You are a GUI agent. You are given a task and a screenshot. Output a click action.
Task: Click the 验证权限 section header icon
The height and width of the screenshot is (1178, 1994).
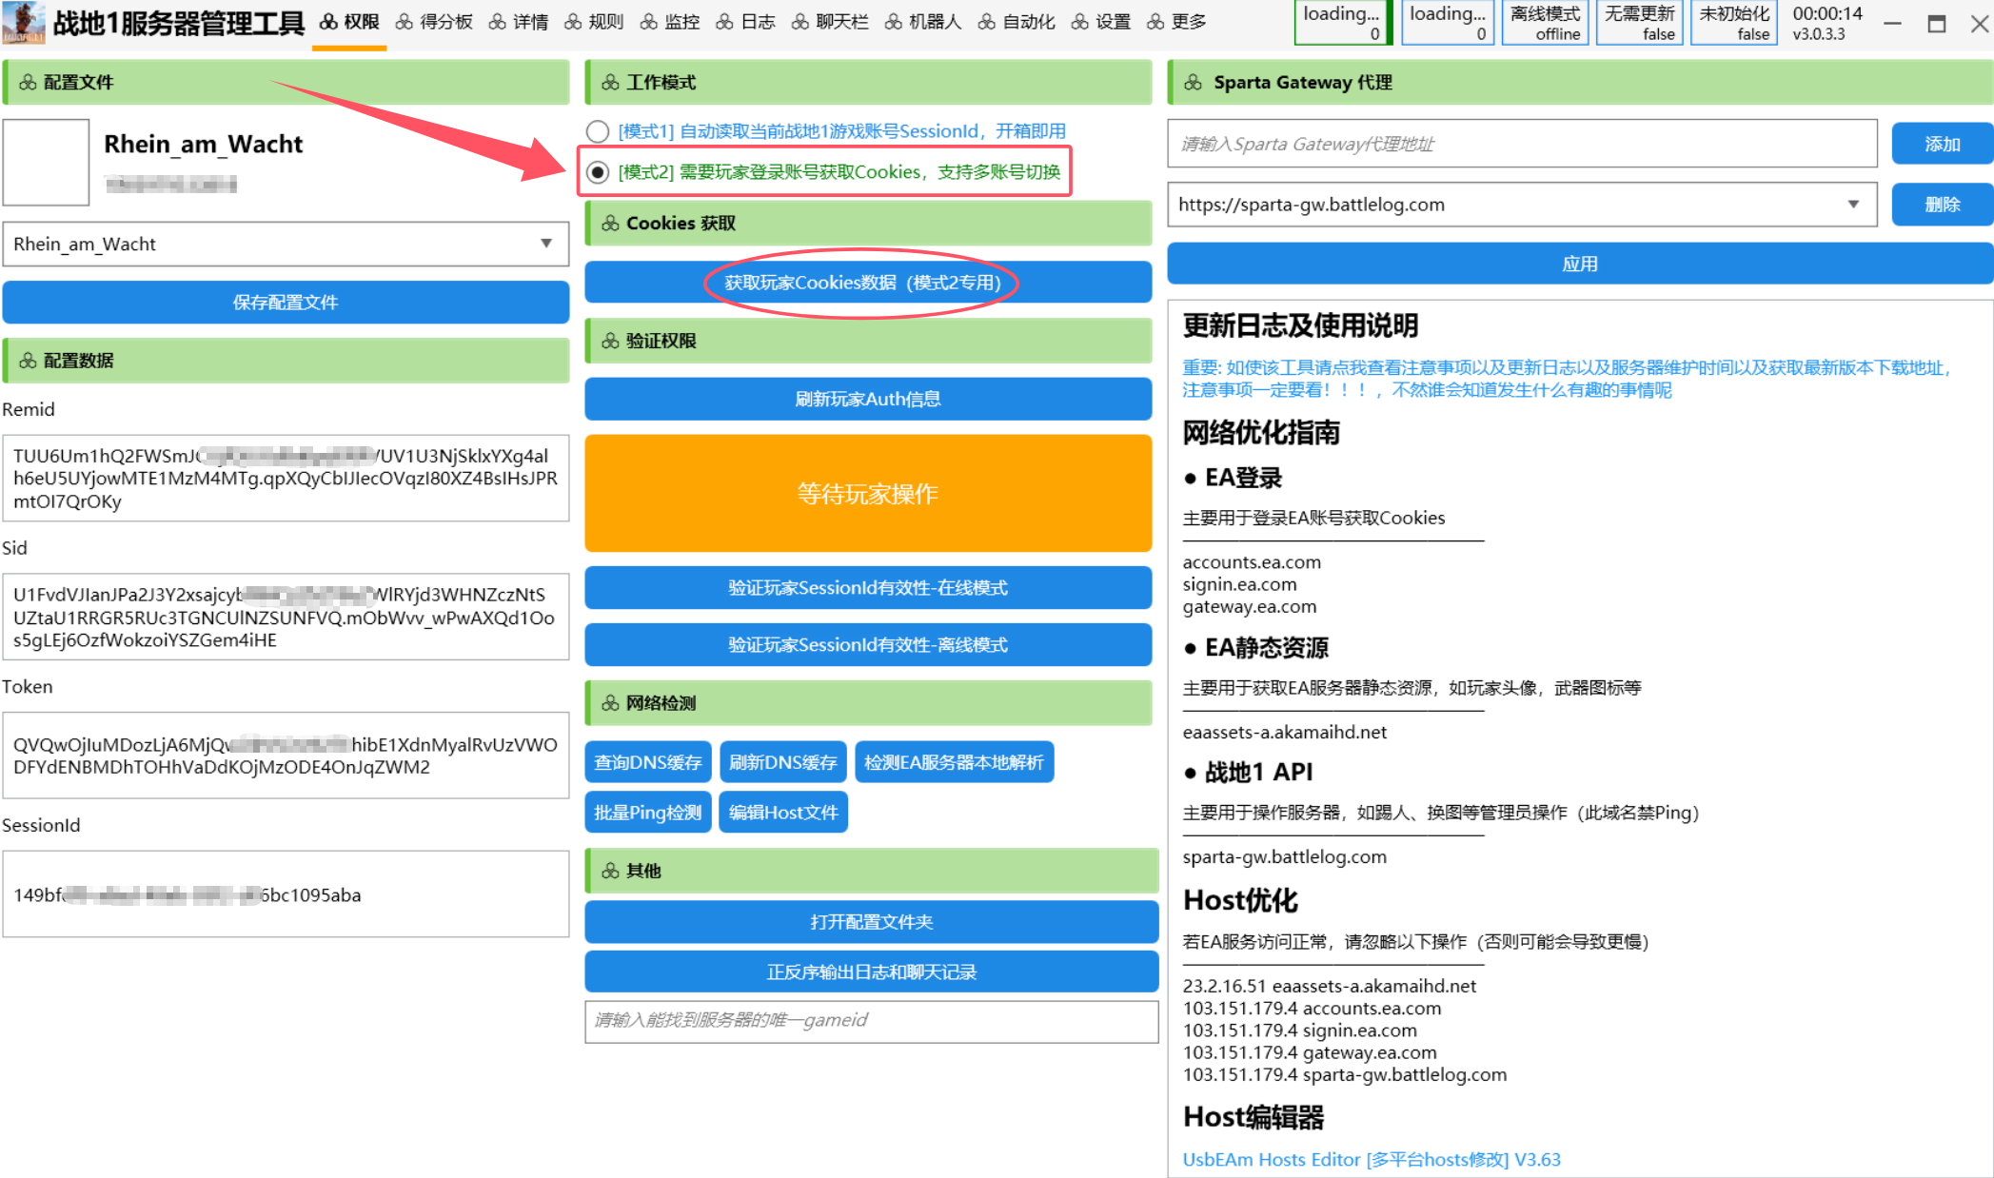[610, 341]
